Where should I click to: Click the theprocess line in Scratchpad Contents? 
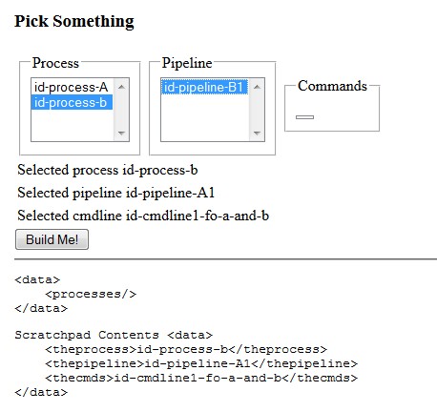186,349
